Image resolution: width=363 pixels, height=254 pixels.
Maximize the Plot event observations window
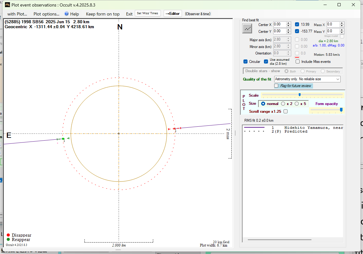[339, 5]
